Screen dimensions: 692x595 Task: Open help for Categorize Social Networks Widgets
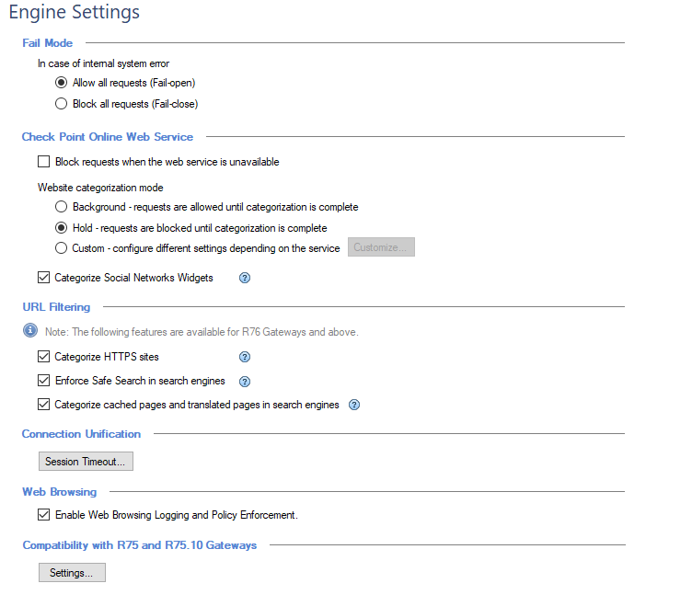pyautogui.click(x=245, y=278)
